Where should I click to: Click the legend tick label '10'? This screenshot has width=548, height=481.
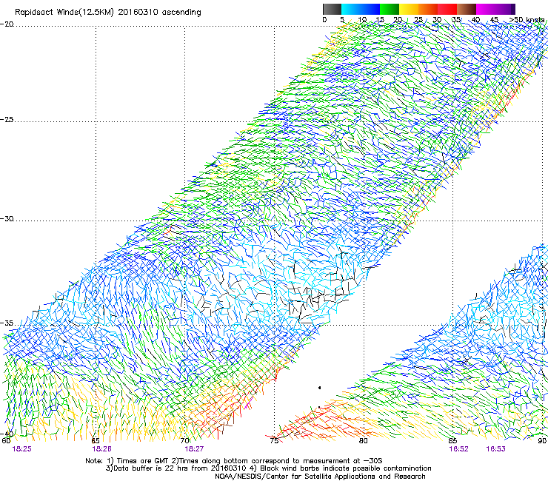coord(362,20)
